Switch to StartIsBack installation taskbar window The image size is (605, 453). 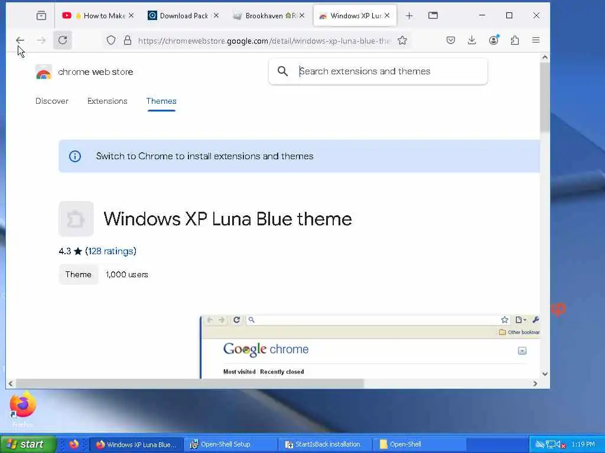pyautogui.click(x=324, y=445)
